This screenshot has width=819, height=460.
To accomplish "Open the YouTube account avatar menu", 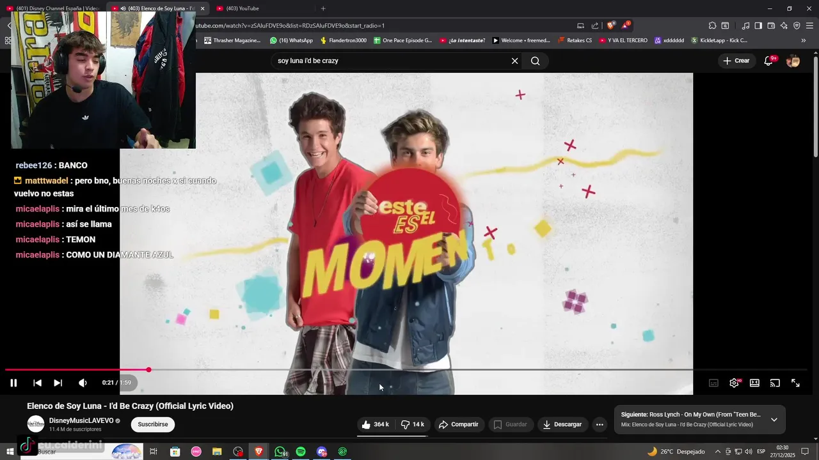I will pos(793,61).
